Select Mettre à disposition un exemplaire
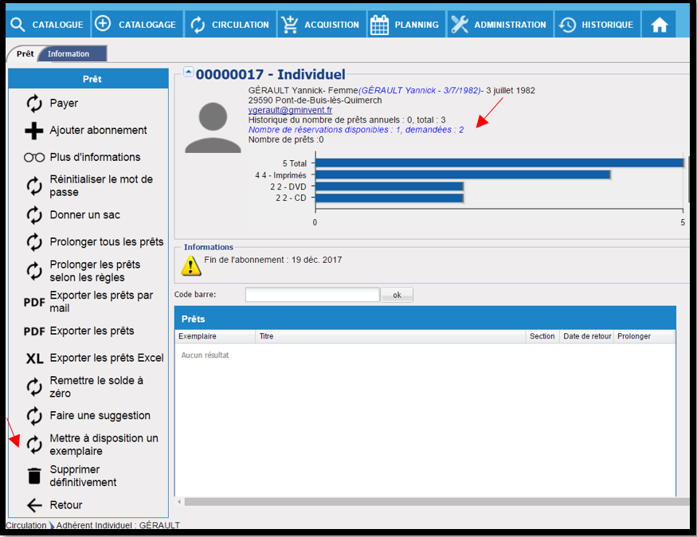697x537 pixels. (104, 445)
